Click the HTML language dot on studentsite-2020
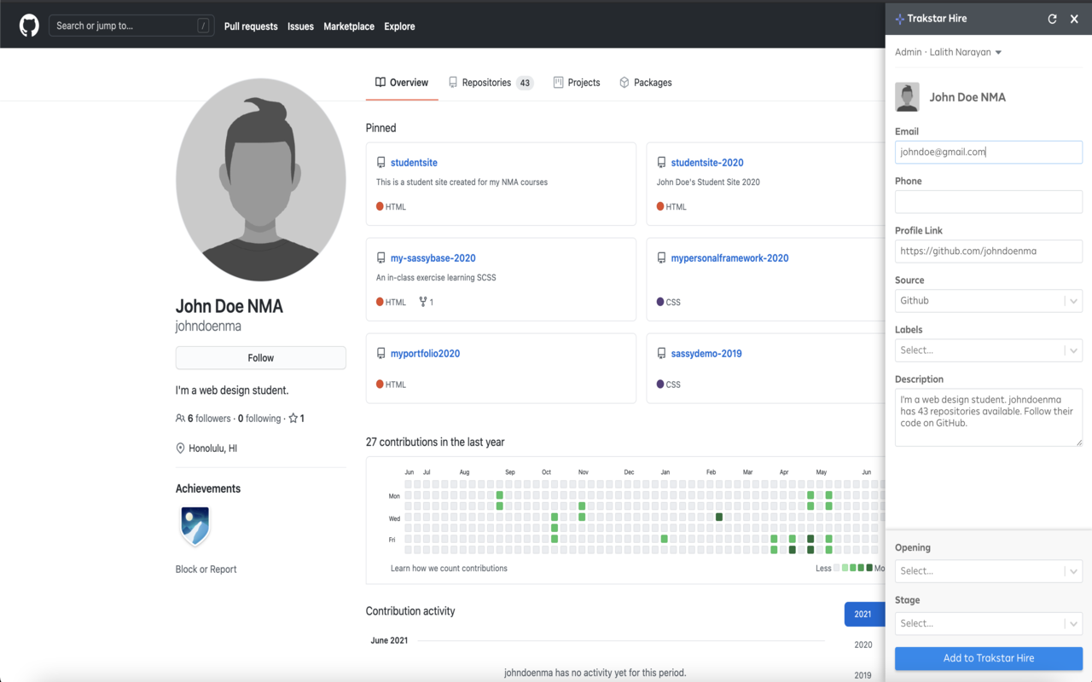The width and height of the screenshot is (1092, 682). [660, 206]
